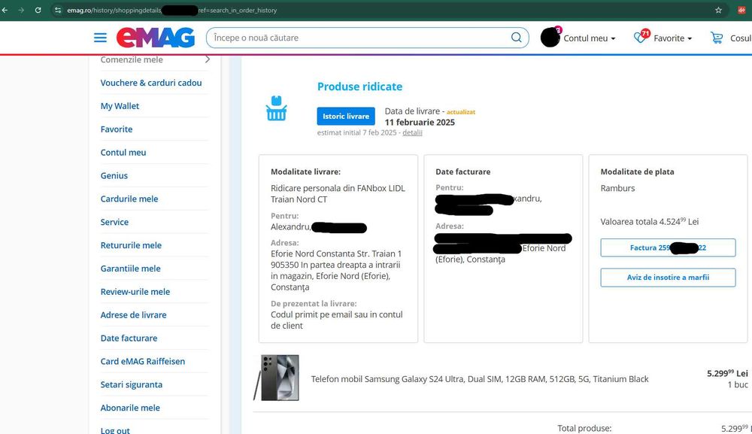Click the browser address bar URL

171,10
